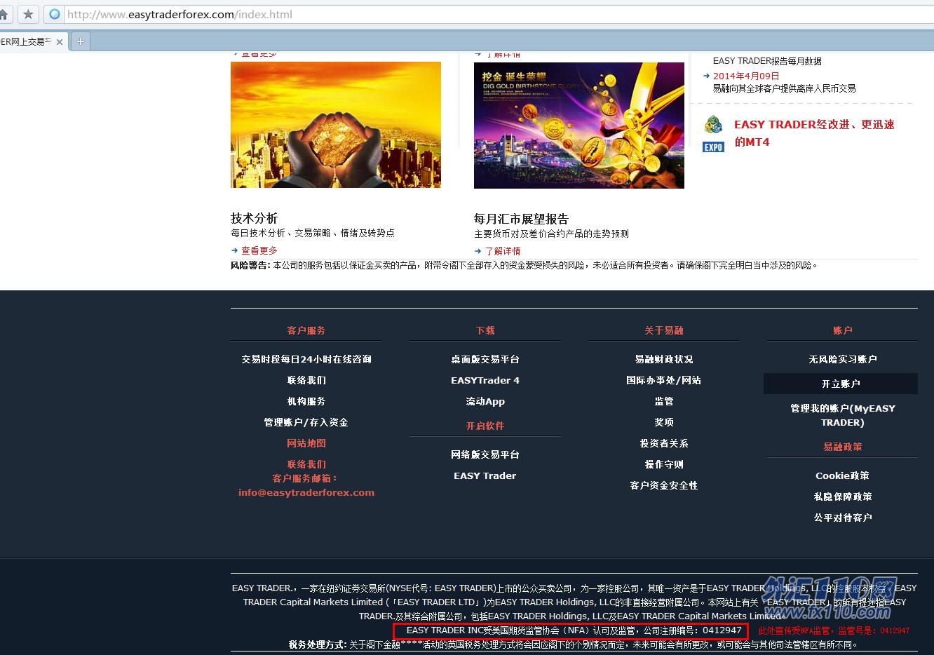Switch to the ER网上交易 browser tab
Screen dimensions: 934x655
[x=27, y=41]
